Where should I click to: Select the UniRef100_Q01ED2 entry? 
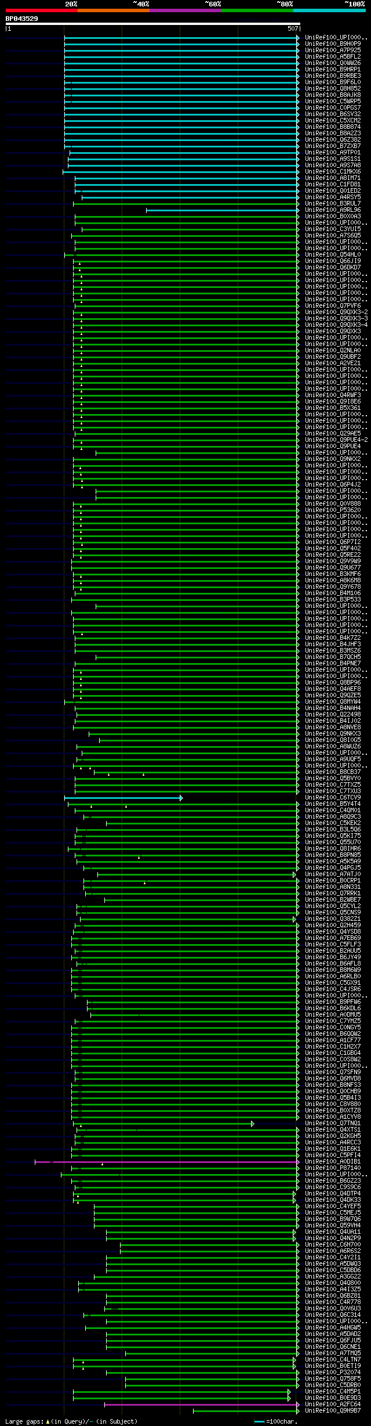click(x=333, y=190)
